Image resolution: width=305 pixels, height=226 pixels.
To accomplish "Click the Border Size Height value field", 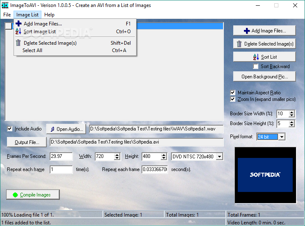I will (x=283, y=123).
